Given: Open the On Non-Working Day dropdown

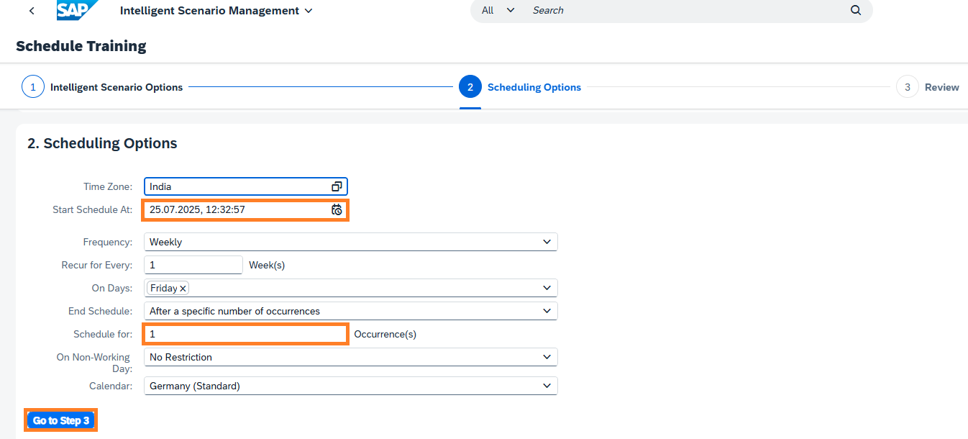Looking at the screenshot, I should (x=547, y=357).
